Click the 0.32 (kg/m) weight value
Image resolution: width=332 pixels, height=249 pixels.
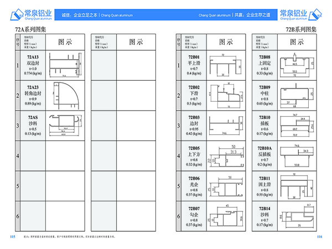tap(194, 164)
